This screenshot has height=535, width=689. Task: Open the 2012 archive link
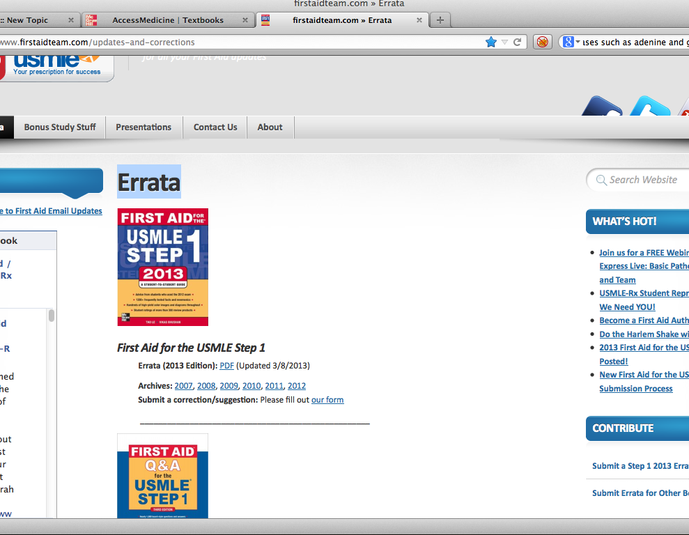pyautogui.click(x=297, y=386)
